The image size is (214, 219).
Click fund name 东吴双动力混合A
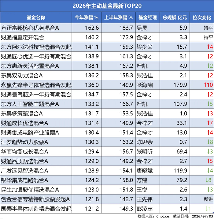point(22,76)
